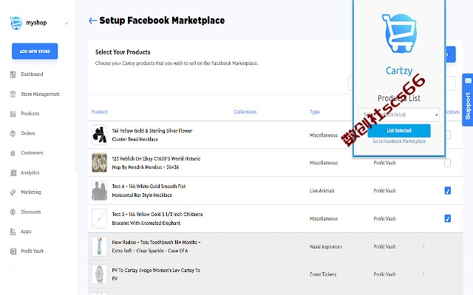Open the Select Products to List dropdown
The height and width of the screenshot is (295, 473).
[399, 115]
